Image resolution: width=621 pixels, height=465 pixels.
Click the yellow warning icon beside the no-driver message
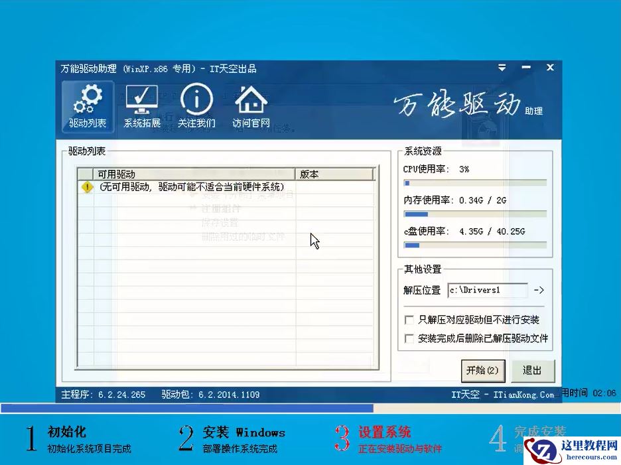pyautogui.click(x=86, y=187)
